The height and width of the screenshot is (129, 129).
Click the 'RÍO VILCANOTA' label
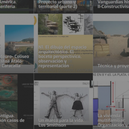coord(29,115)
